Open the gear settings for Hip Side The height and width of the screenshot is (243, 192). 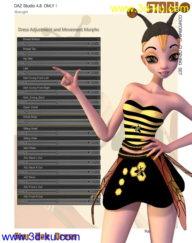[99, 59]
